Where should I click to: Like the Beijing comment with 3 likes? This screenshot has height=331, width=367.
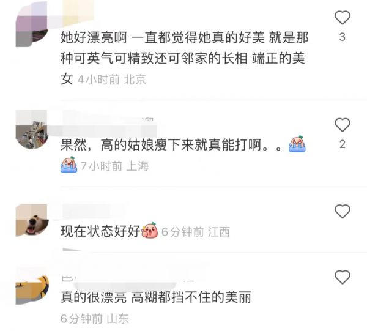(x=342, y=18)
